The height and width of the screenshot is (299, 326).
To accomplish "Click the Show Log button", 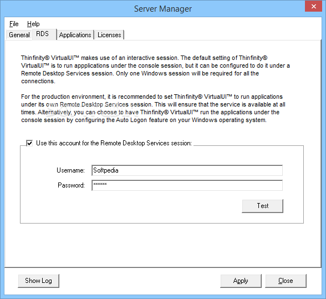I will (x=38, y=281).
